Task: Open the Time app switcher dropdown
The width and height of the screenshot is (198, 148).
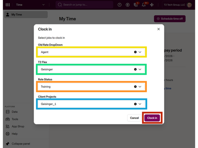Action: (x=30, y=5)
